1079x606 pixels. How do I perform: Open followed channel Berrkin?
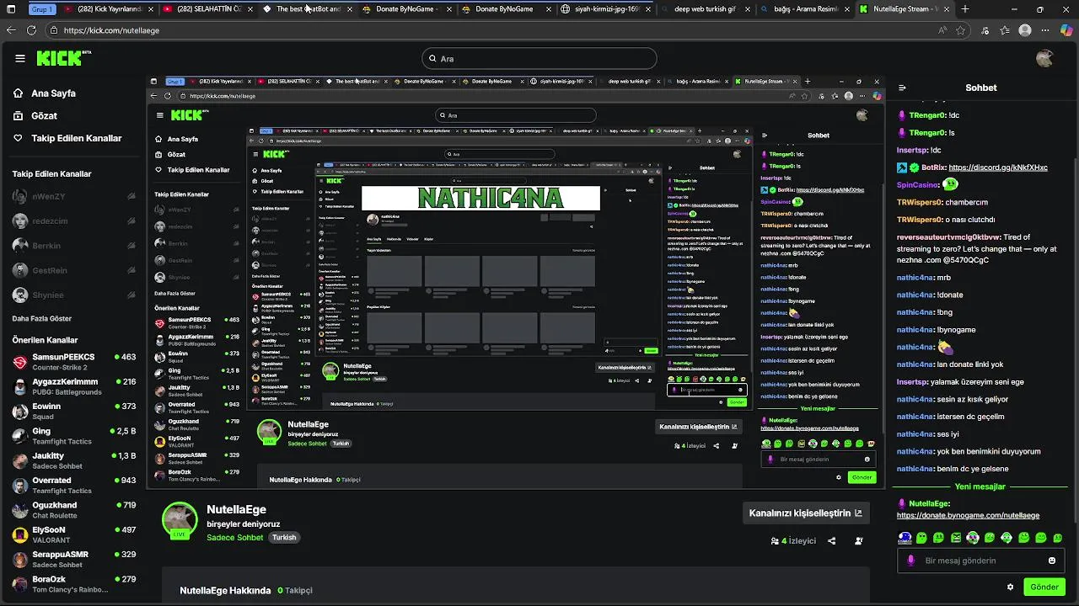[x=73, y=246]
